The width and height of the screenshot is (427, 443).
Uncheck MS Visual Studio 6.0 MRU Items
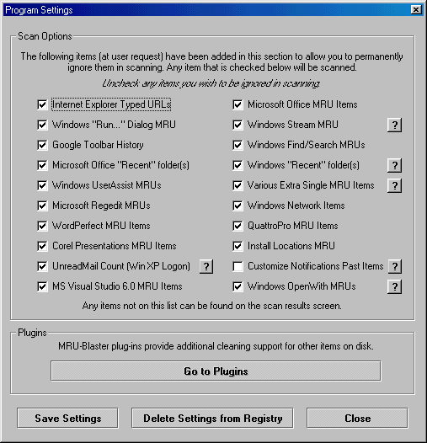(42, 286)
